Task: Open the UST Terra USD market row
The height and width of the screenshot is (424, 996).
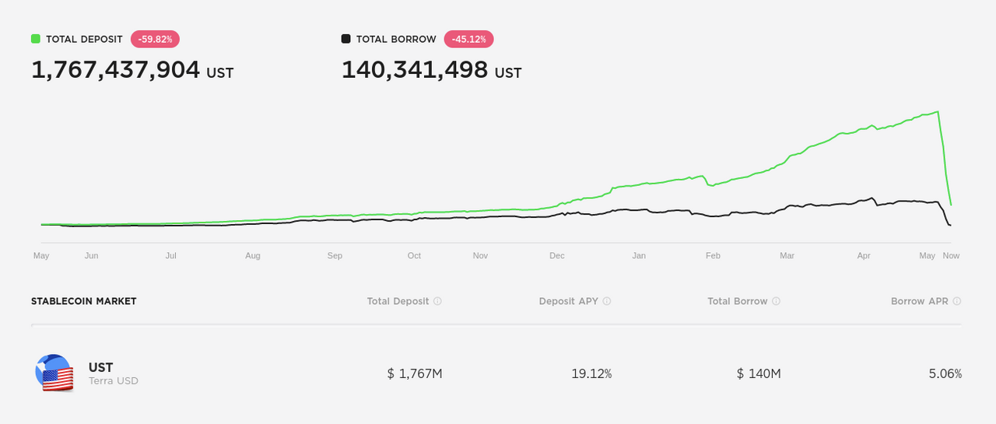Action: (x=498, y=373)
